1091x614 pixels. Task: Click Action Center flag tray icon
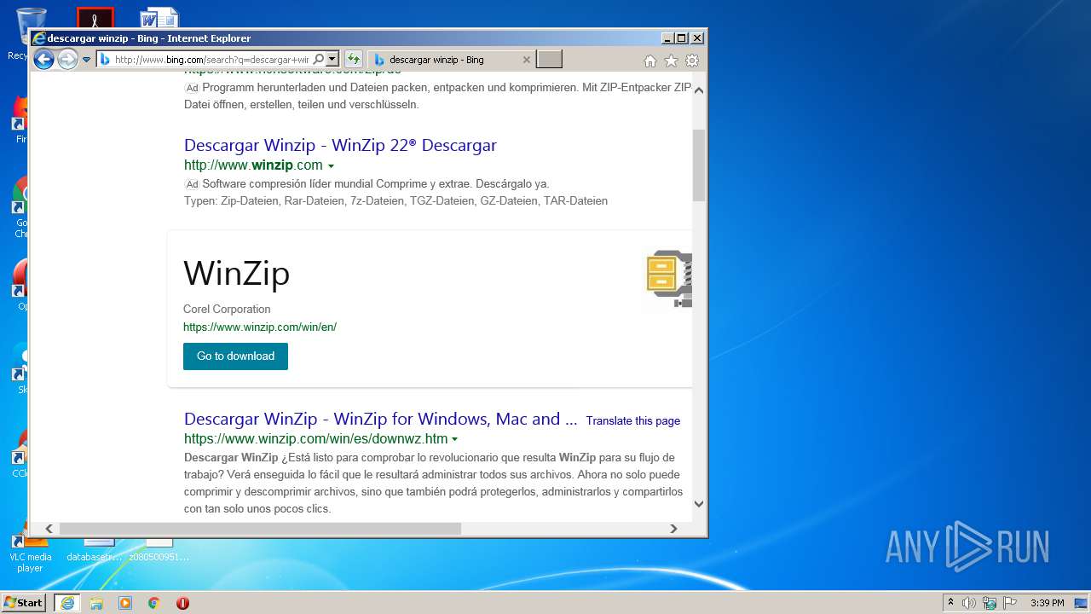click(x=1010, y=603)
